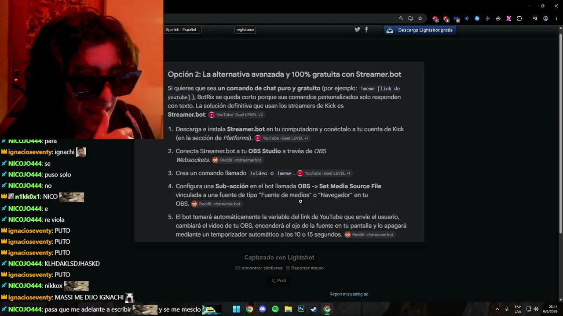The width and height of the screenshot is (563, 316).
Task: Open the Shazam extension icon
Action: point(477,18)
